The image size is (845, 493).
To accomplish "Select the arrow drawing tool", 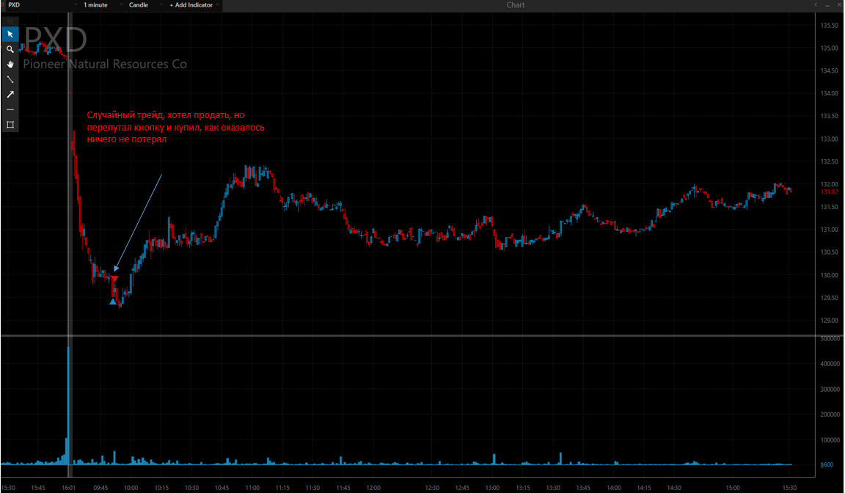I will click(x=10, y=95).
